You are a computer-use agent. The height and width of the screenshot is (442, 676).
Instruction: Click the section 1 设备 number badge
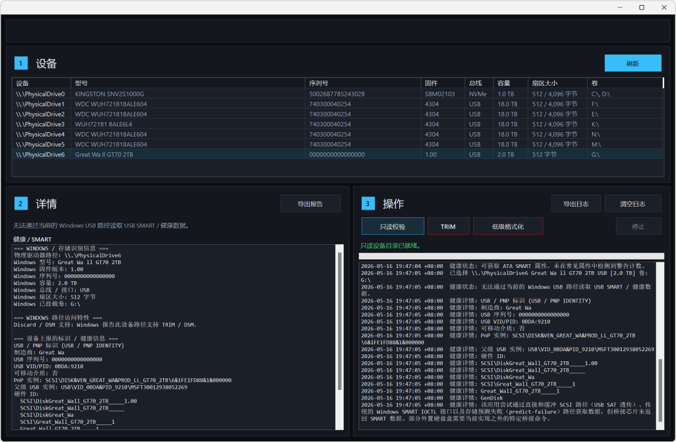(21, 63)
